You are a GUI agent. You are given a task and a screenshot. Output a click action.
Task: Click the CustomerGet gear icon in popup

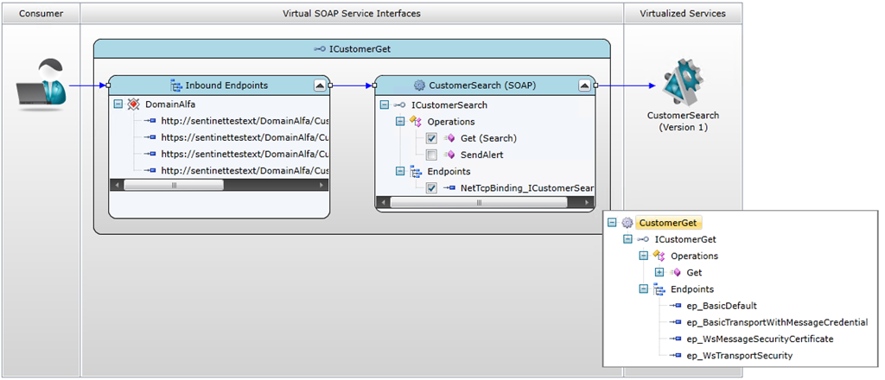point(627,223)
